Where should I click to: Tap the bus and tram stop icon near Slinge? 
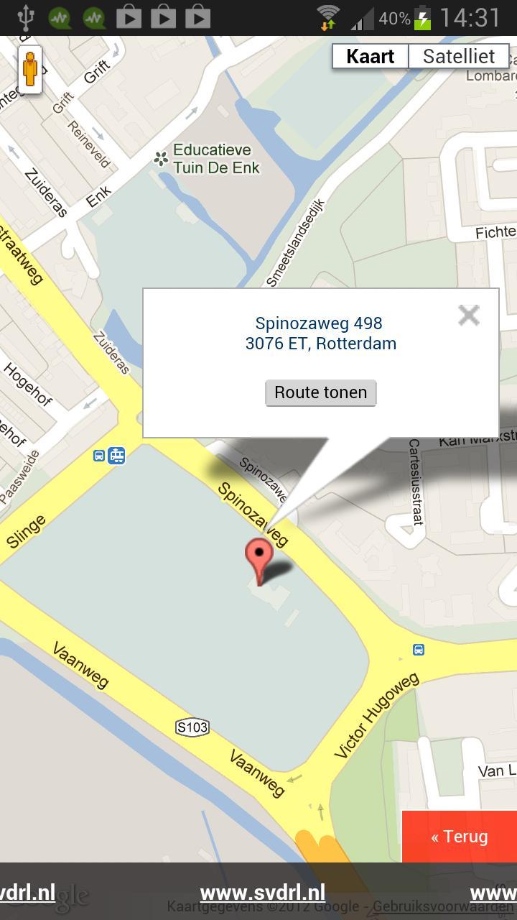point(109,456)
